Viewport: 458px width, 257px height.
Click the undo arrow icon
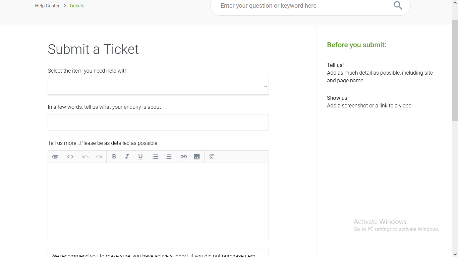click(x=85, y=157)
